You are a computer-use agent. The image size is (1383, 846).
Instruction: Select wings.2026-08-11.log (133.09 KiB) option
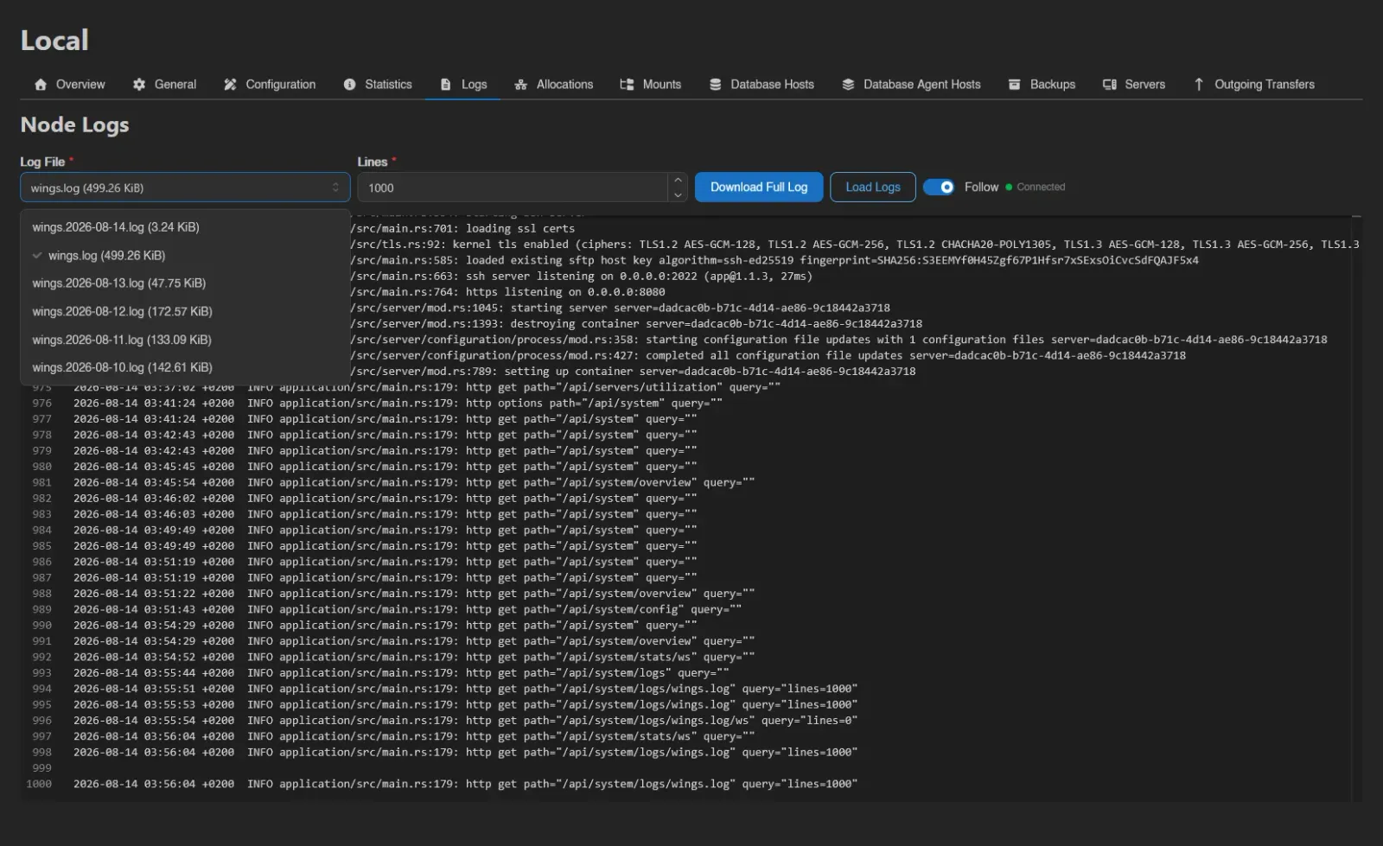coord(185,340)
